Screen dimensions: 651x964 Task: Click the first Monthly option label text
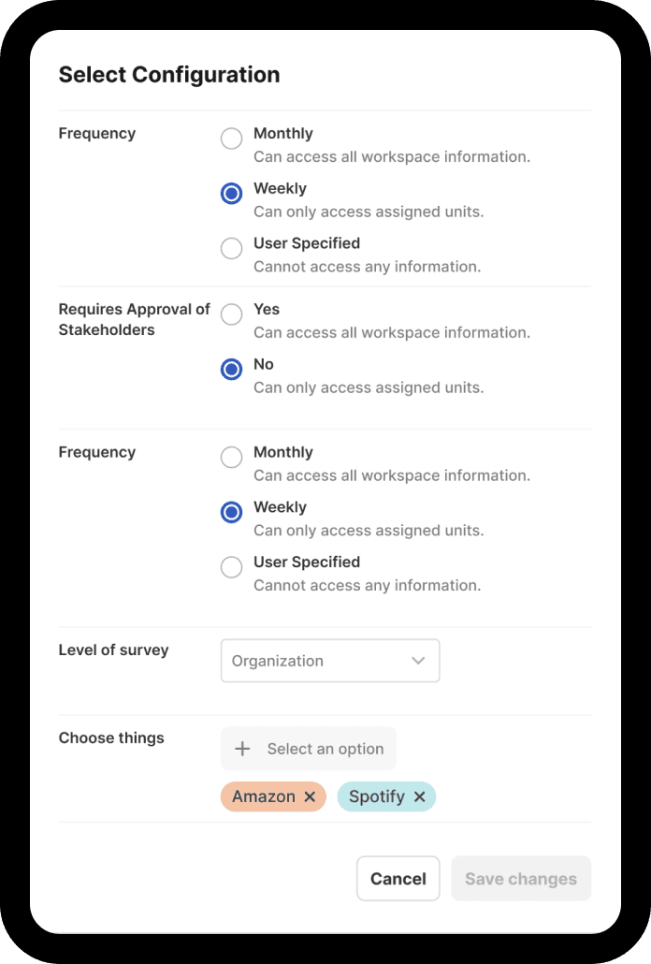coord(283,134)
